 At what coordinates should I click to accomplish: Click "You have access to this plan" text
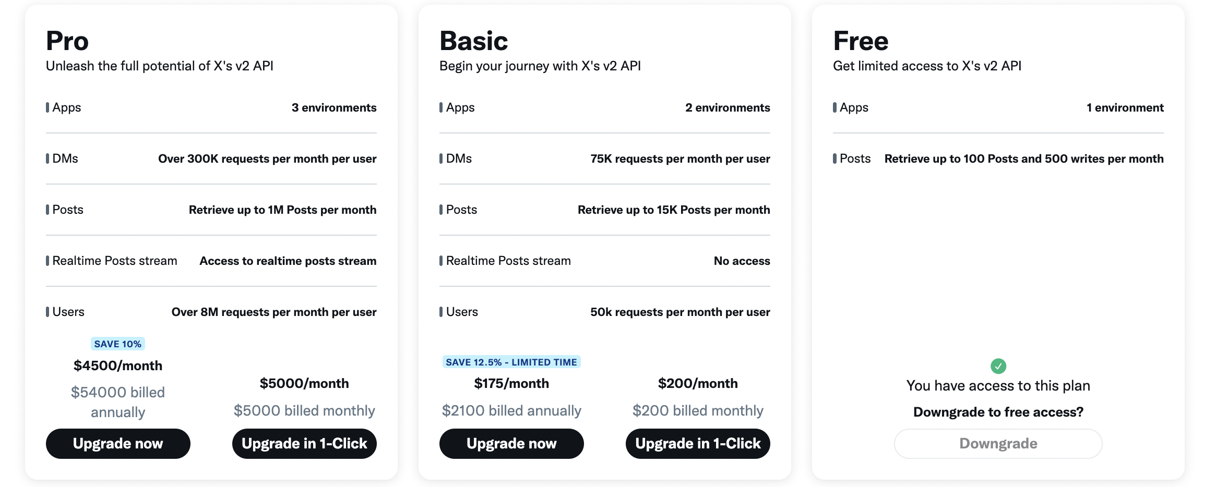tap(998, 386)
